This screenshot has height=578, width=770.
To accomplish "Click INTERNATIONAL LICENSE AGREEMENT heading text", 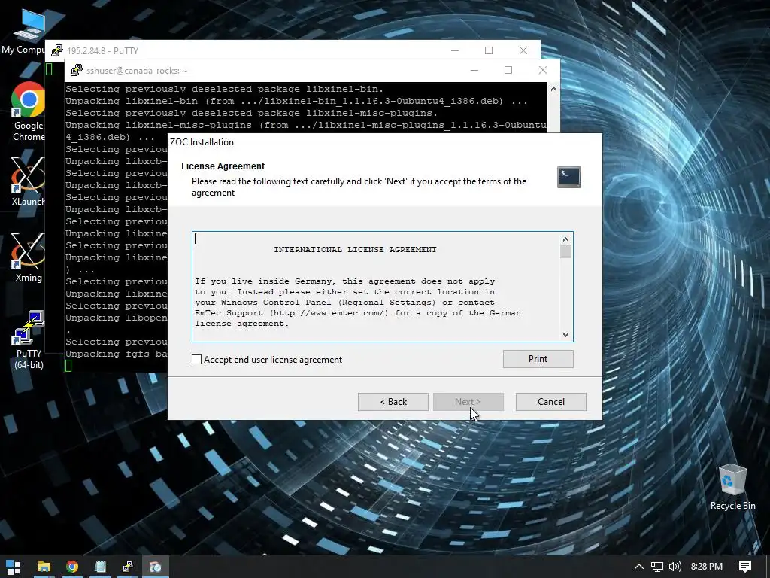I will pyautogui.click(x=355, y=250).
